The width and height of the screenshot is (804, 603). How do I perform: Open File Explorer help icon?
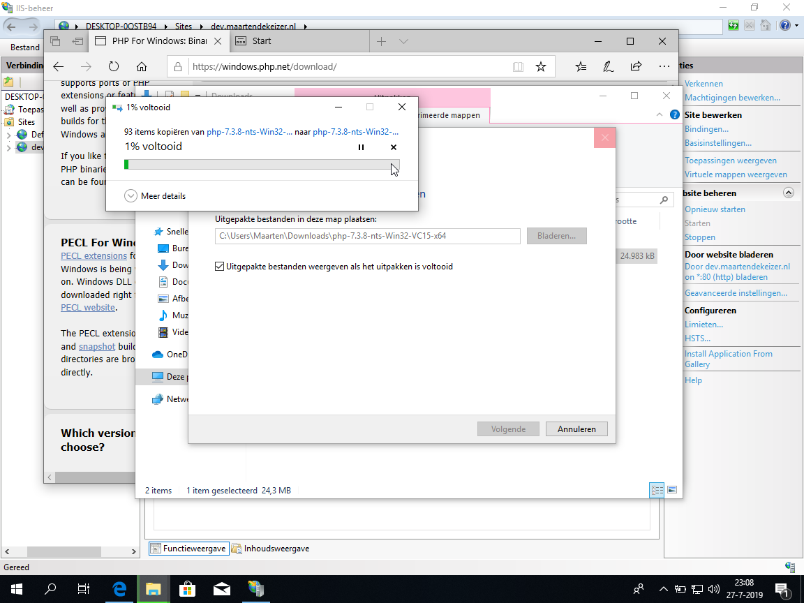pos(675,115)
